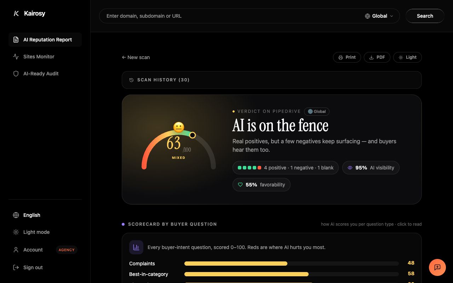Open Sites Monitor section
The height and width of the screenshot is (283, 453).
point(45,57)
